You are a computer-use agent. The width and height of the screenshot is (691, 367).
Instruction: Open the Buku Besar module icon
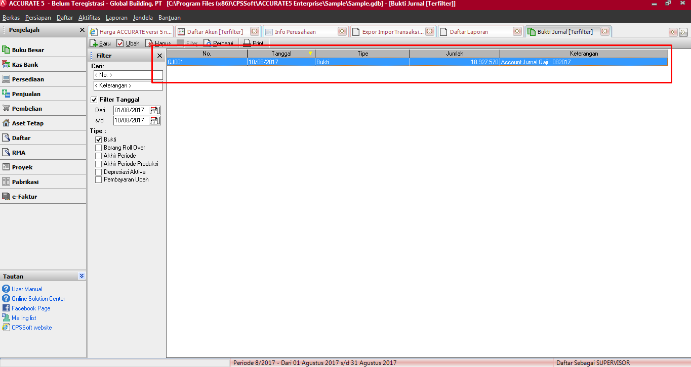[6, 50]
